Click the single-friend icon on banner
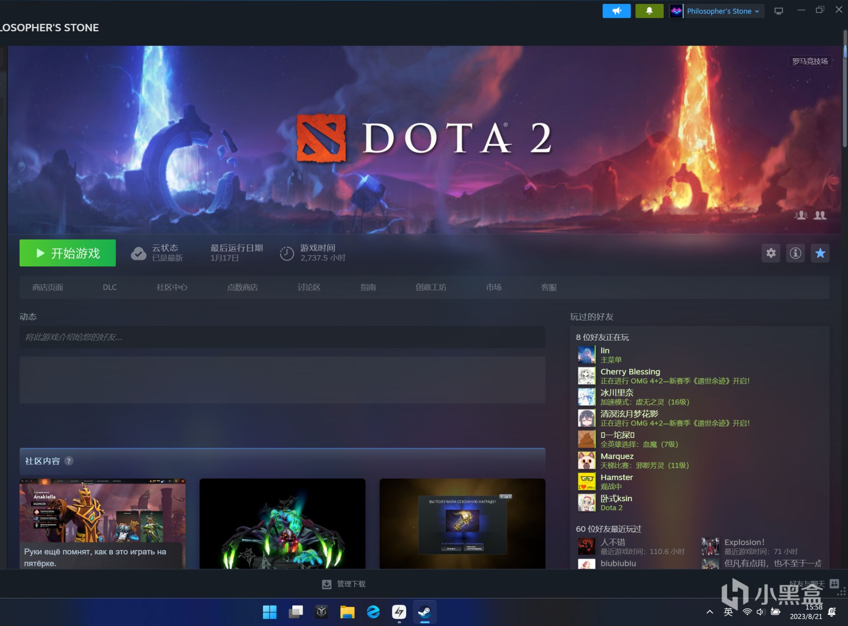This screenshot has height=626, width=848. pos(801,215)
